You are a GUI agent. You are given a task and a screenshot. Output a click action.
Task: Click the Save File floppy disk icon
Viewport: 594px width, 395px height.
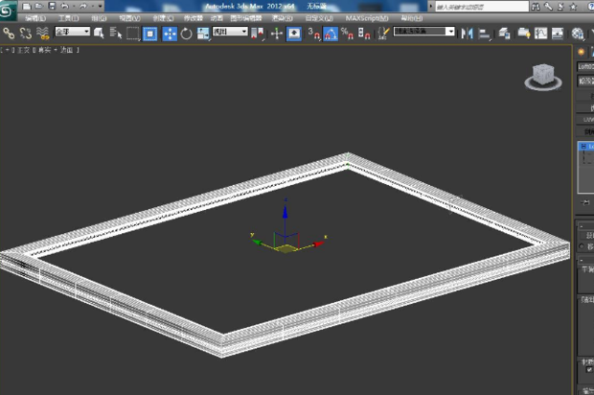pos(52,6)
